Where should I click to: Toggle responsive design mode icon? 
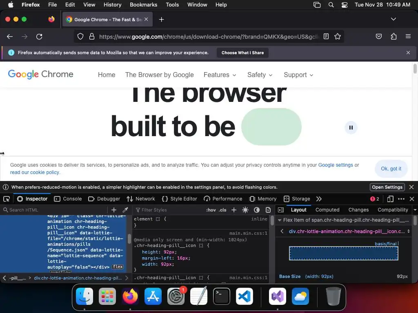click(x=390, y=199)
